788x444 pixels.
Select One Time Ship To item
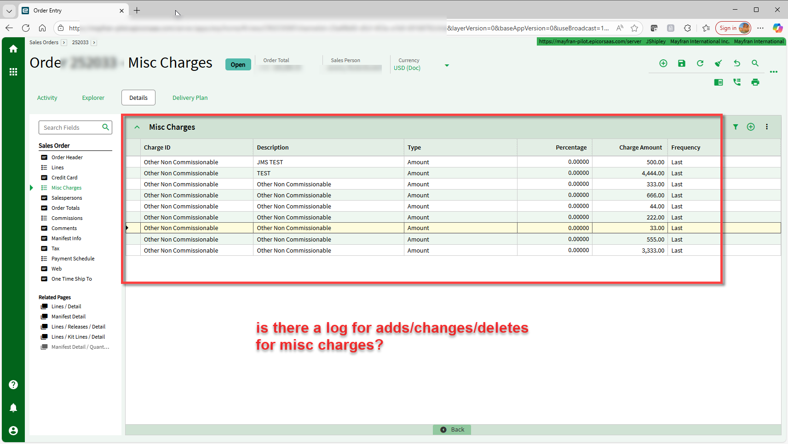72,279
